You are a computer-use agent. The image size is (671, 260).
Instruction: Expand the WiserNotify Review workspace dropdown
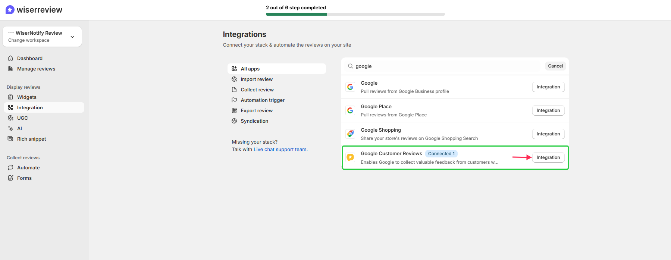pos(72,37)
